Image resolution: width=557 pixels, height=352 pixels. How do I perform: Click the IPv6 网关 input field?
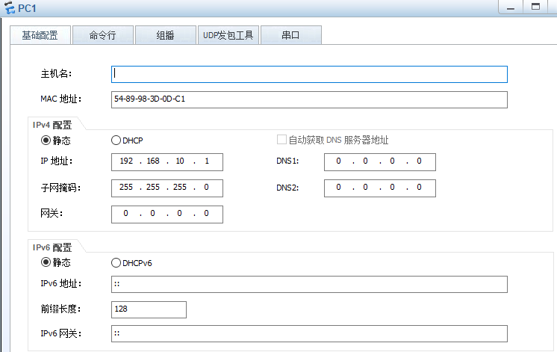click(x=309, y=333)
